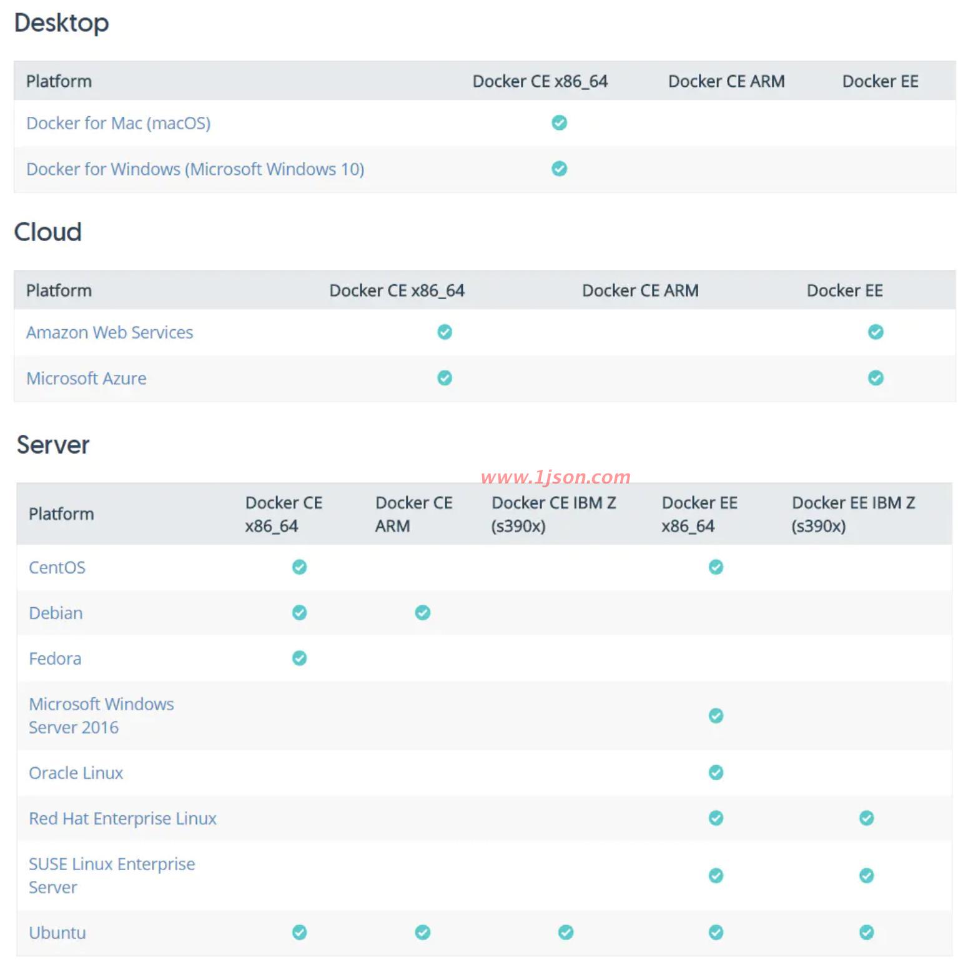
Task: Click Desktop table Docker CE ARM header
Action: (x=726, y=81)
